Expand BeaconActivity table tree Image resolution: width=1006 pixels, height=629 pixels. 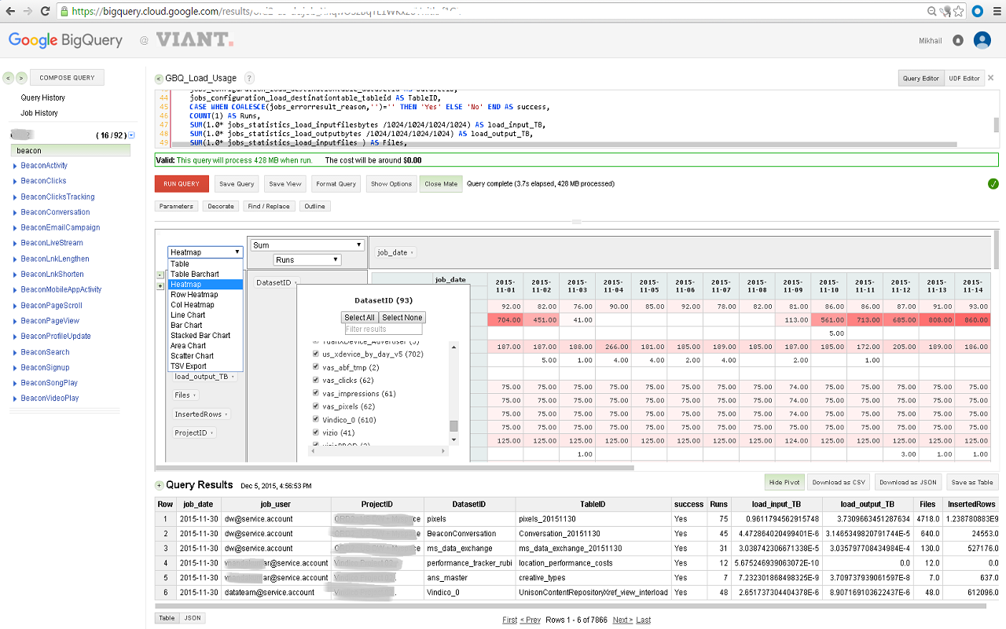(x=15, y=166)
